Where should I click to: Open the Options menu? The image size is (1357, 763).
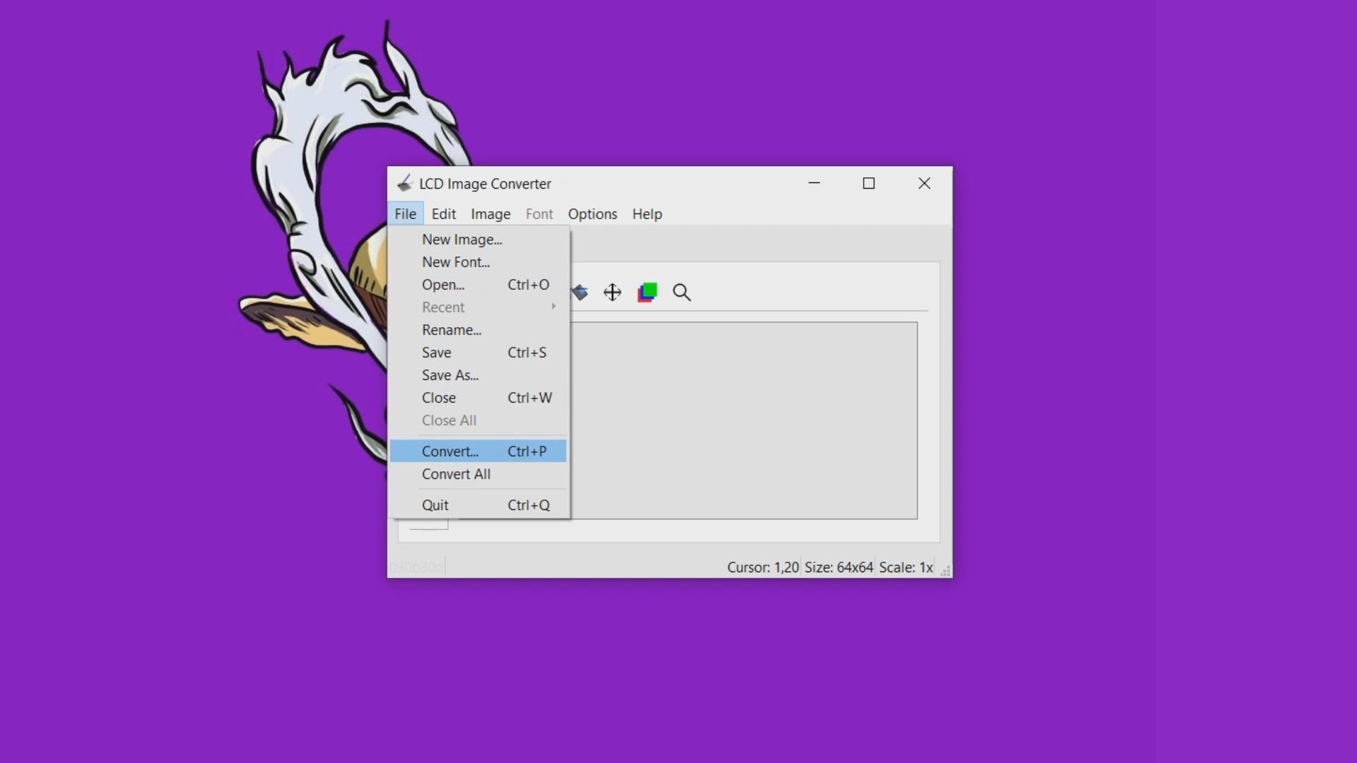tap(592, 214)
